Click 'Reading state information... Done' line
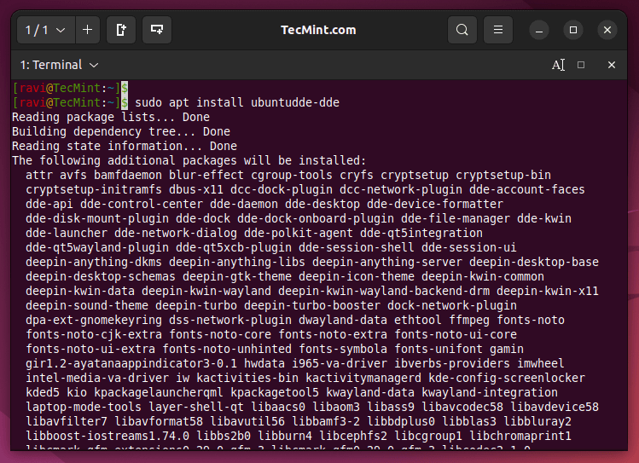The width and height of the screenshot is (639, 463). (125, 146)
